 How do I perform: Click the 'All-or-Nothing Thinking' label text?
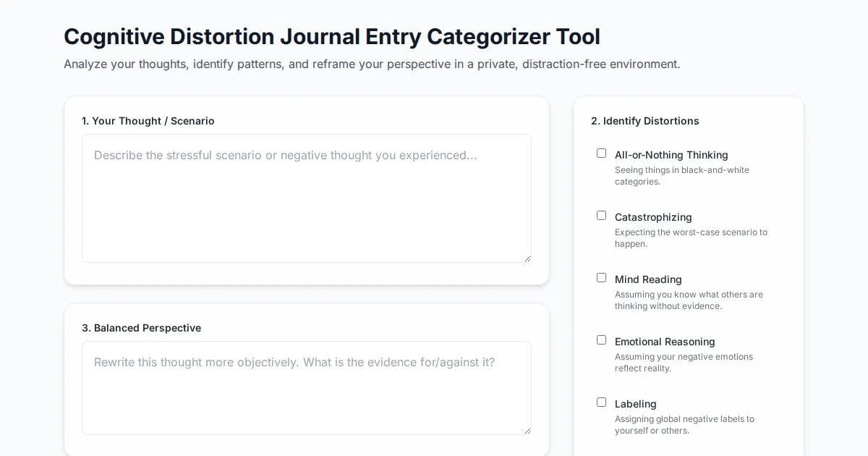coord(671,155)
